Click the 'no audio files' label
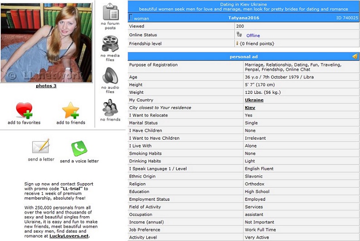Screen dimensions: 360x241 coord(110,90)
